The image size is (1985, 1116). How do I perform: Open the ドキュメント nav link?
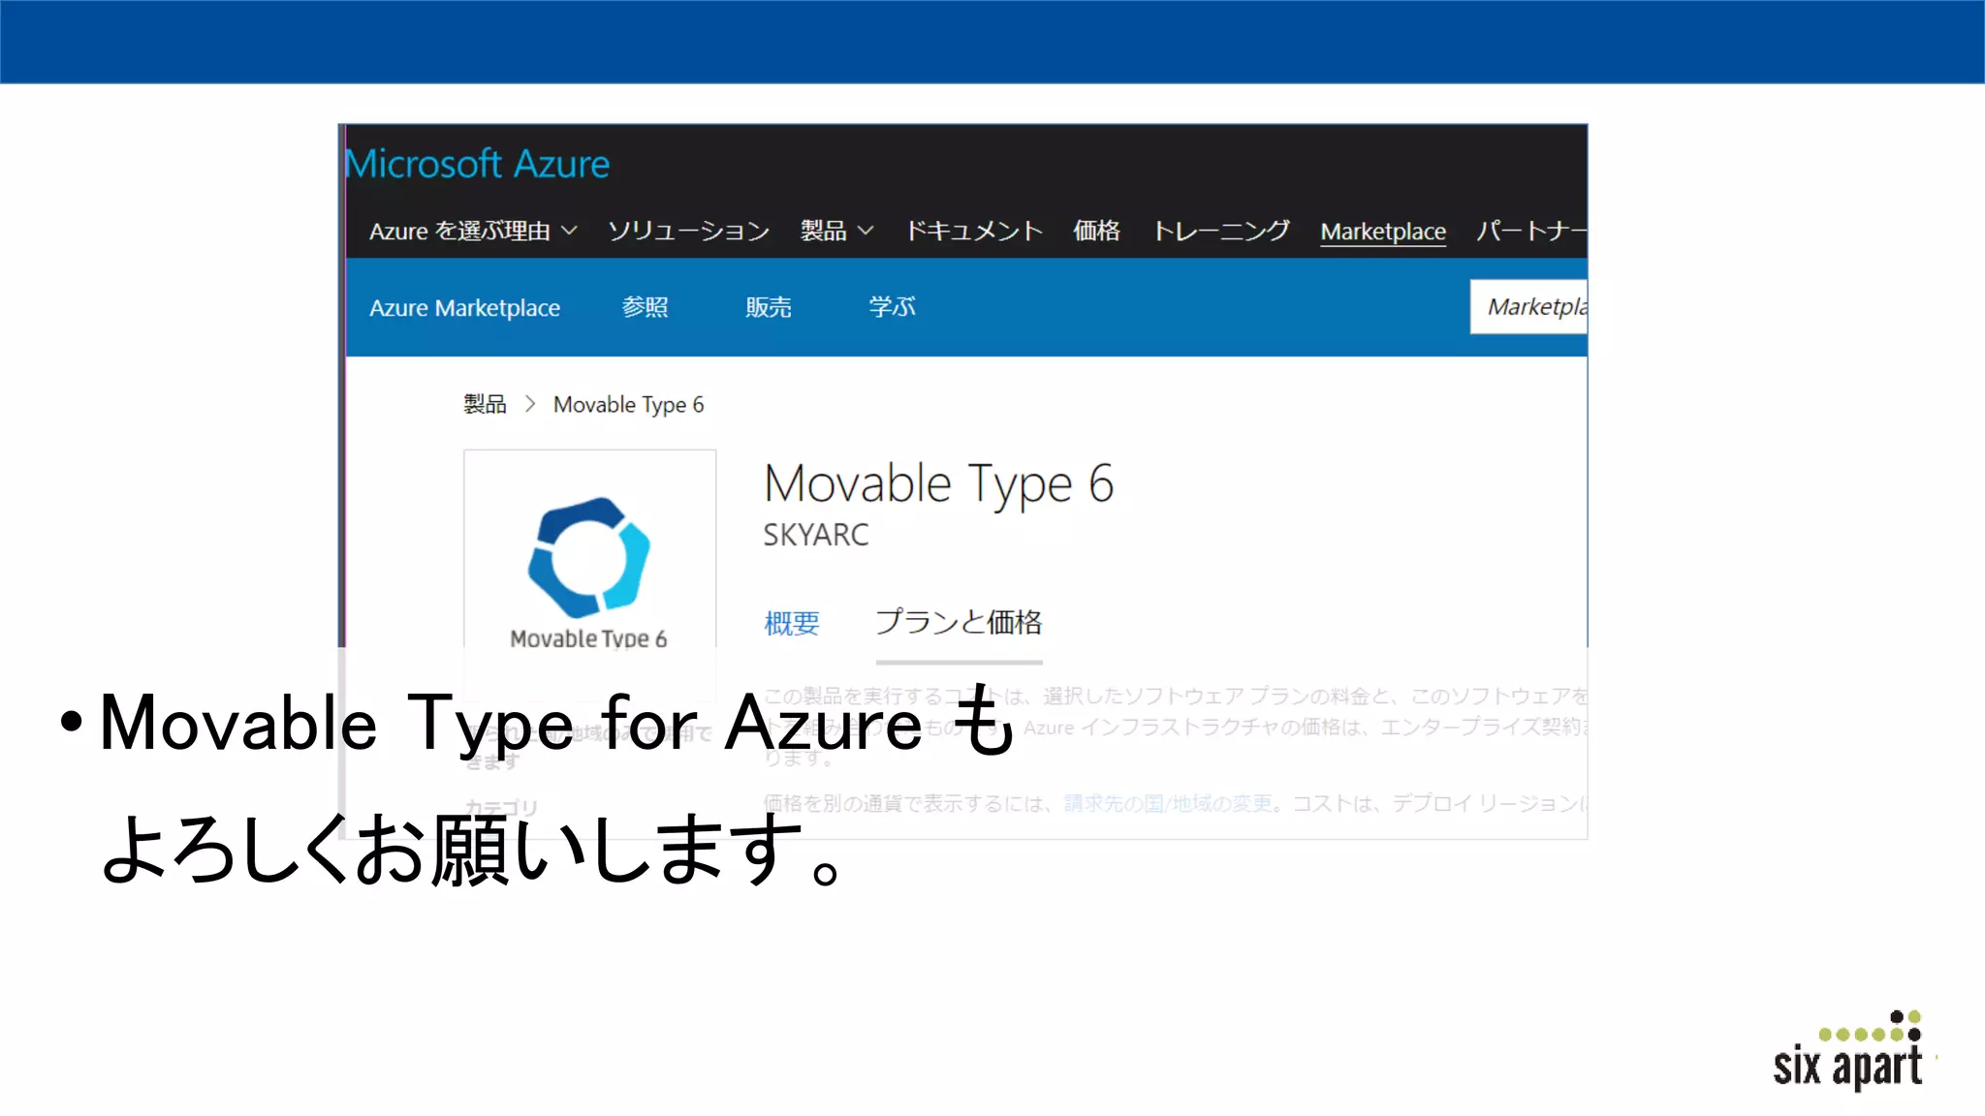(974, 231)
